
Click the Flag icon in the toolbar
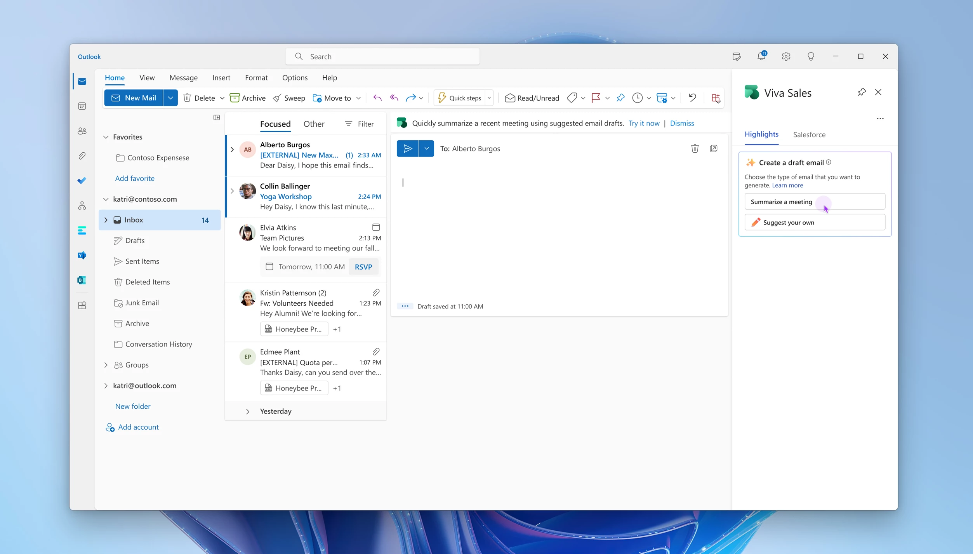coord(596,98)
